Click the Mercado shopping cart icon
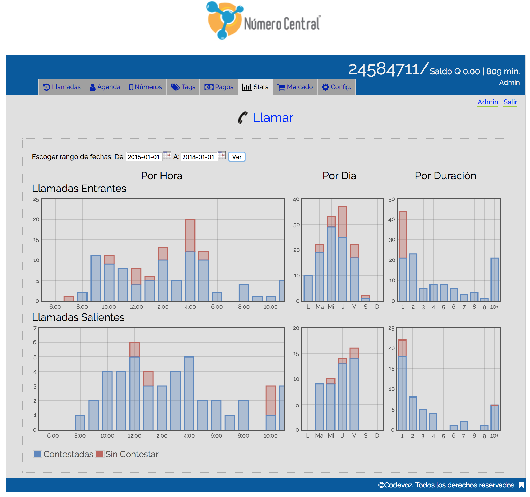This screenshot has width=530, height=497. (x=281, y=87)
